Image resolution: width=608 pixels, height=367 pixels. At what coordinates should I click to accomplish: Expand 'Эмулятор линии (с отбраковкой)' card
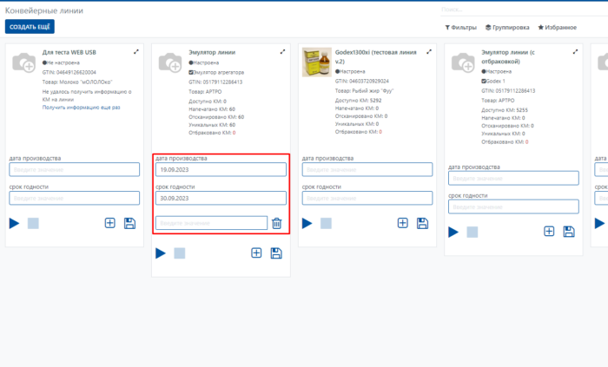click(576, 52)
